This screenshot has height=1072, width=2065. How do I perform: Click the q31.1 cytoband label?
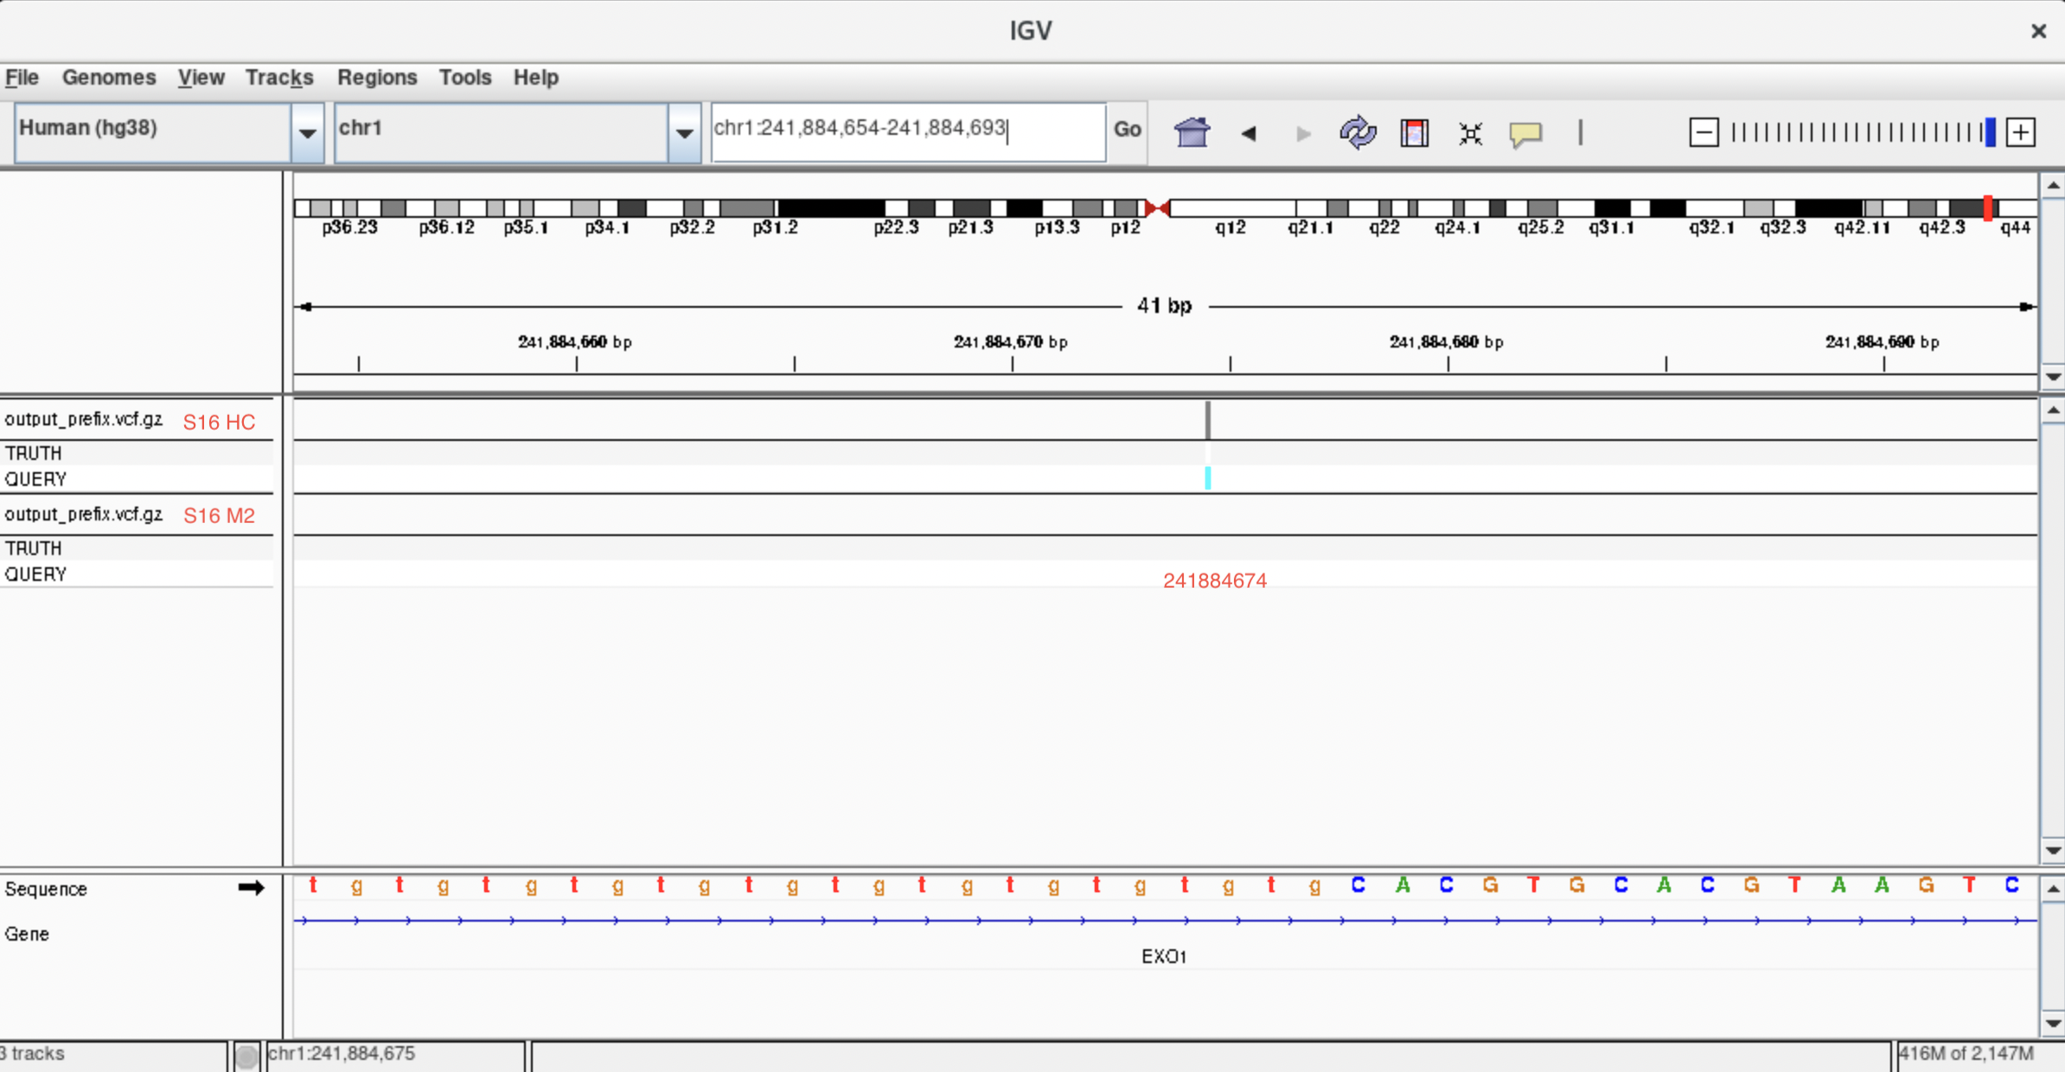1612,227
